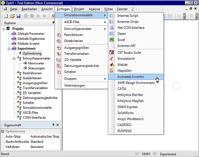199x157 pixels.
Task: Select Globale Parameter tree item
Action: click(31, 34)
